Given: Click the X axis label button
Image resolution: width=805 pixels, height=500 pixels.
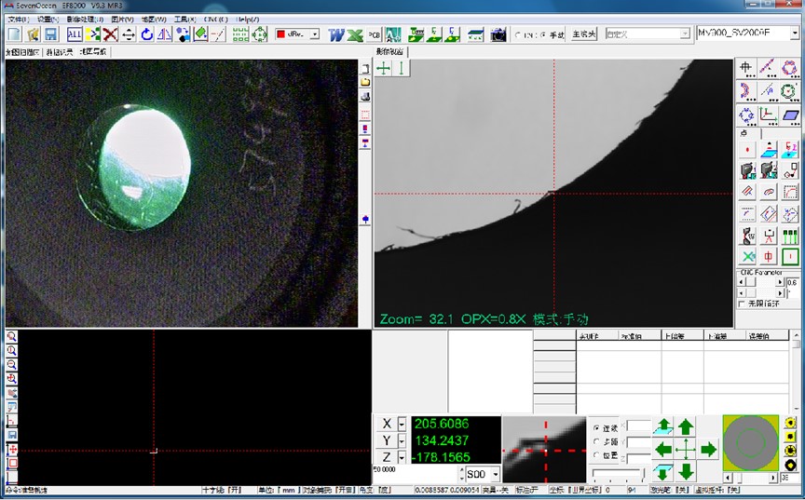Looking at the screenshot, I should pos(387,425).
